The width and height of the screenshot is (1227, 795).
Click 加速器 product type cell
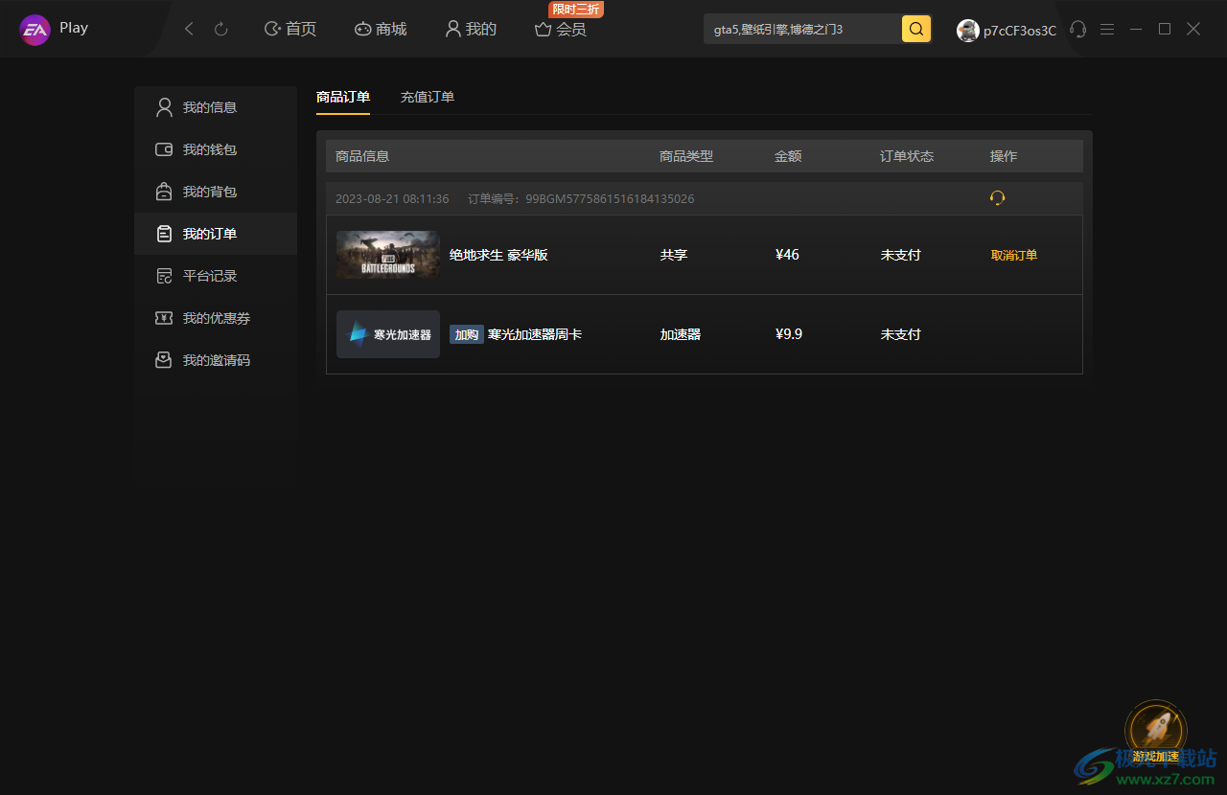pyautogui.click(x=681, y=334)
